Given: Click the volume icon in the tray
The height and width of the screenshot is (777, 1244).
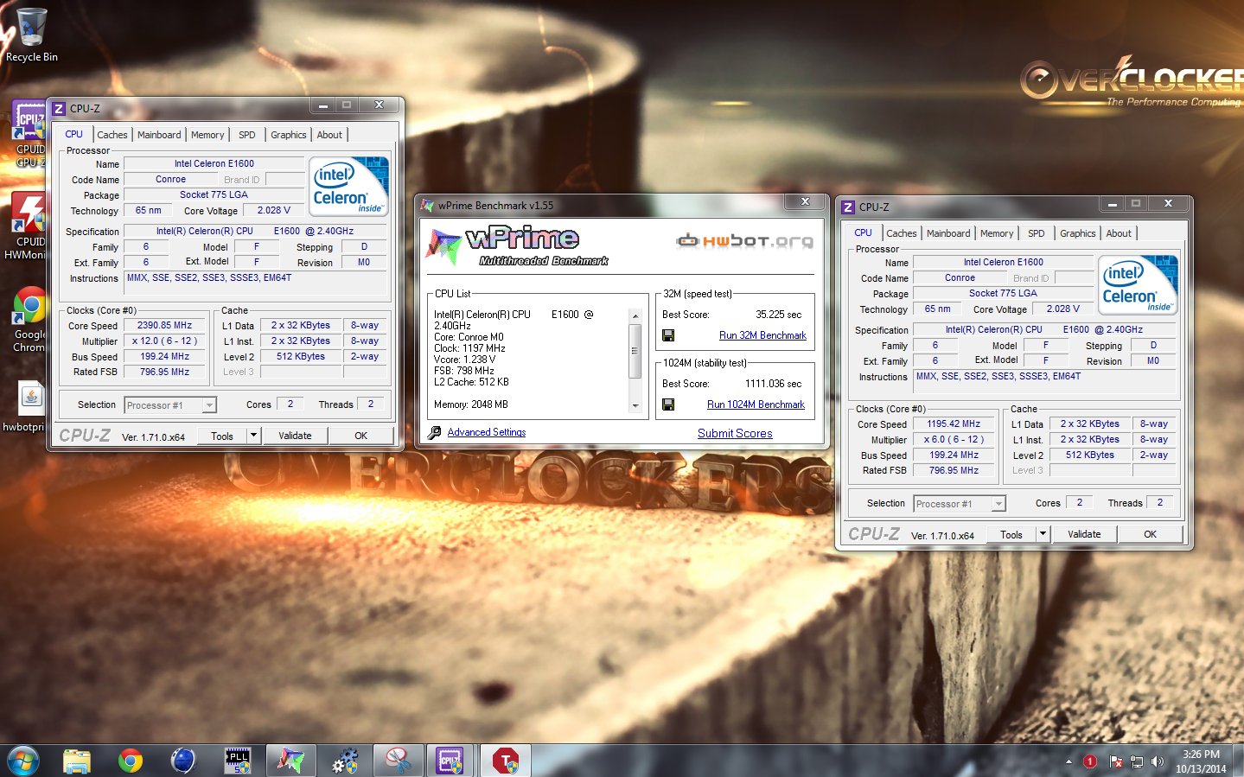Looking at the screenshot, I should coord(1158,761).
